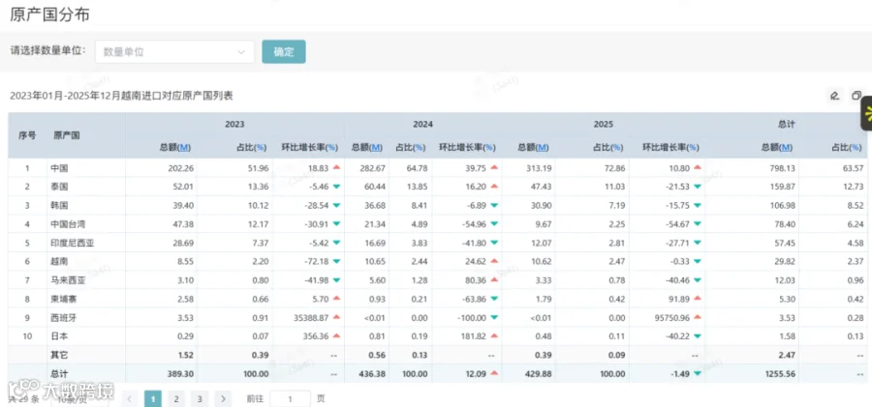Click the 313.19 value for 中国 2025
Image resolution: width=872 pixels, height=407 pixels.
(x=540, y=168)
